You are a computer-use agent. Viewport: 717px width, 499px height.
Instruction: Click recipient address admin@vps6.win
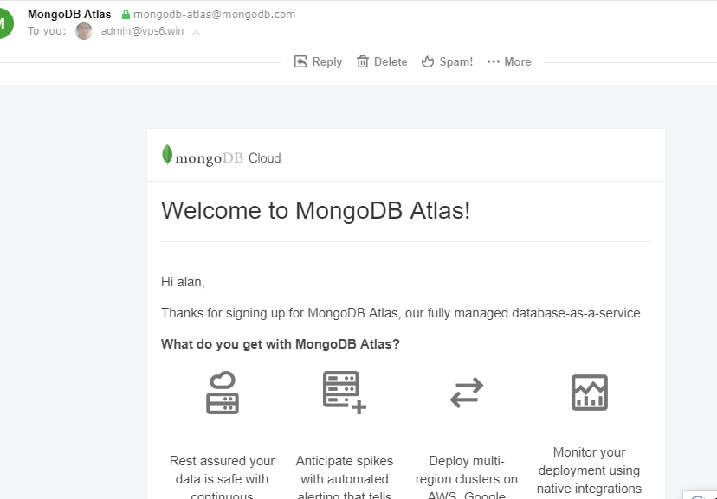coord(142,31)
